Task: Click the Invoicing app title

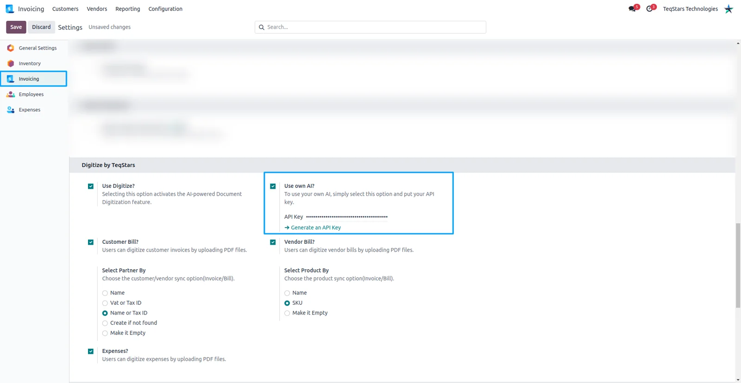Action: coord(31,9)
